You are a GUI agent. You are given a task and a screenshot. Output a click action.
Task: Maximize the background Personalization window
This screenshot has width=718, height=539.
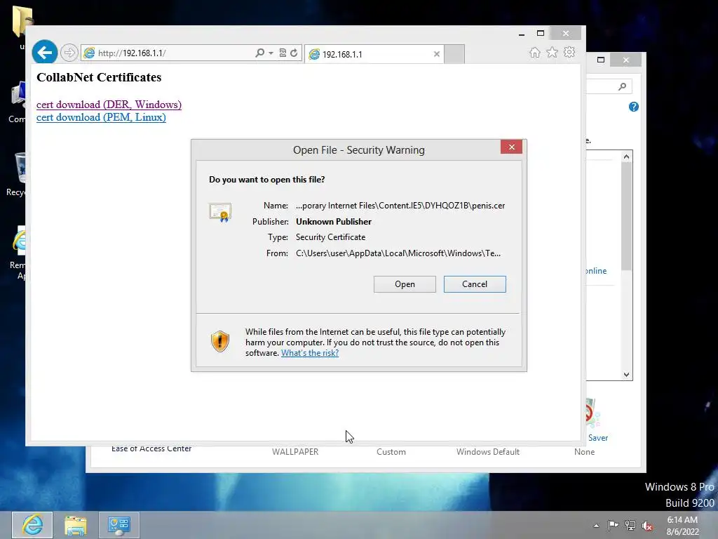(601, 60)
